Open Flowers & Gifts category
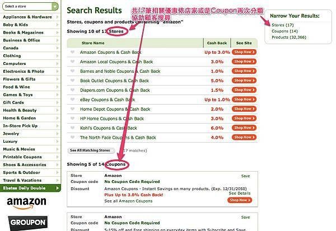 click(30, 79)
